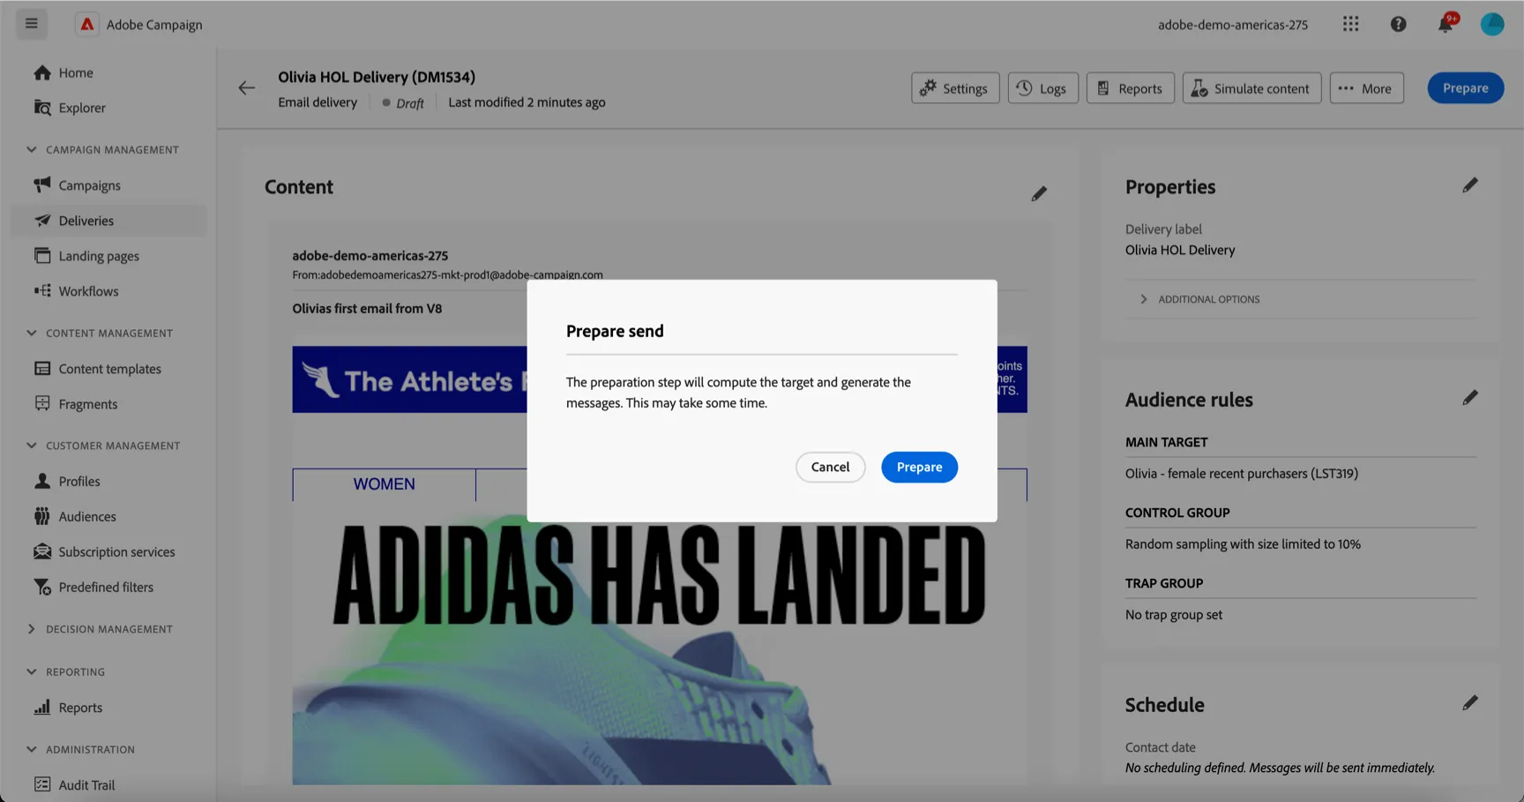Open Campaigns in the sidebar
1524x802 pixels.
pos(109,185)
